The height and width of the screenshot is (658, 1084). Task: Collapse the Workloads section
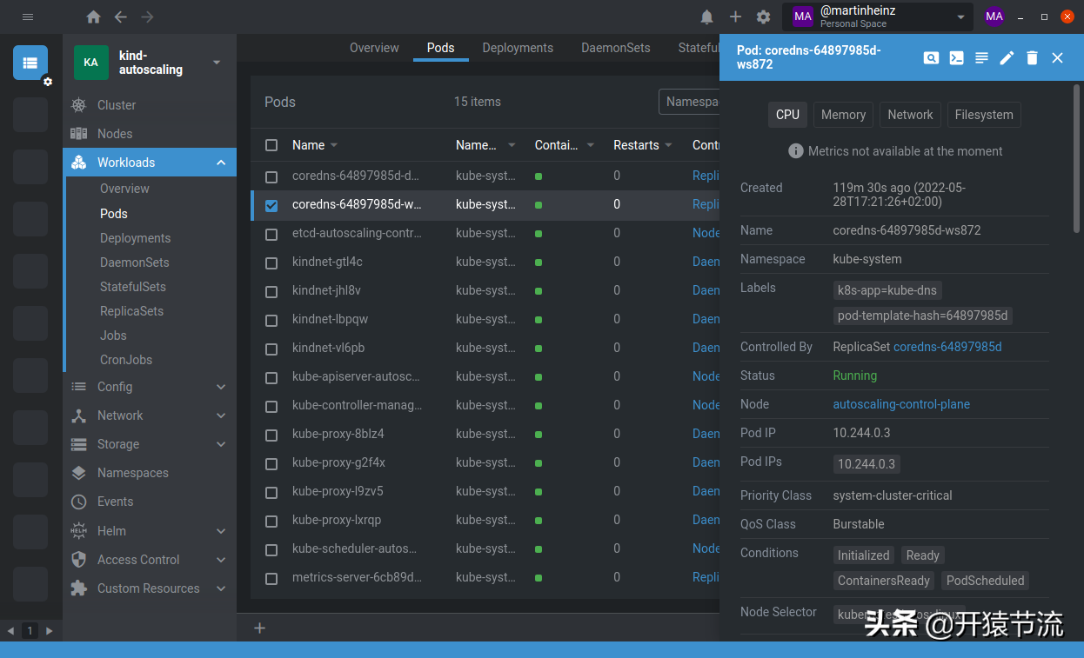click(220, 163)
